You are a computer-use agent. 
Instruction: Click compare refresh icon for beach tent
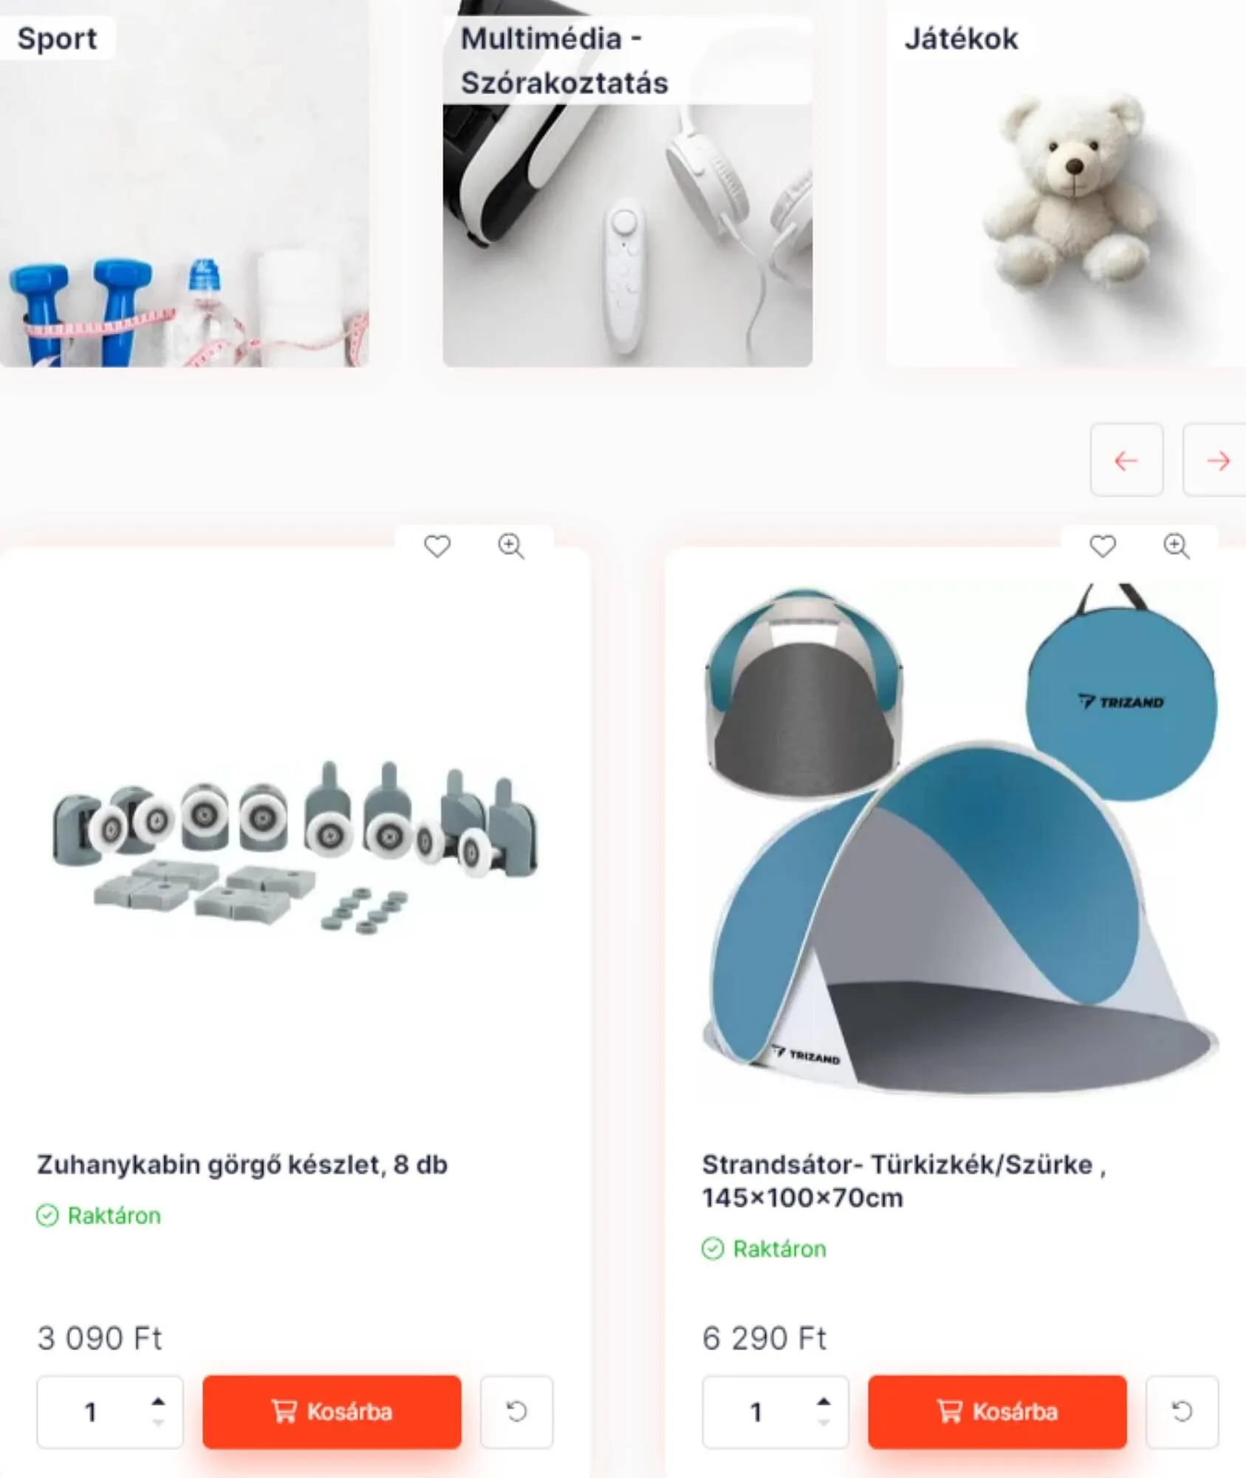[x=1182, y=1411]
